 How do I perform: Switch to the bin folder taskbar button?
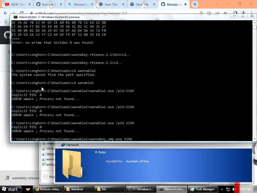(x=110, y=189)
